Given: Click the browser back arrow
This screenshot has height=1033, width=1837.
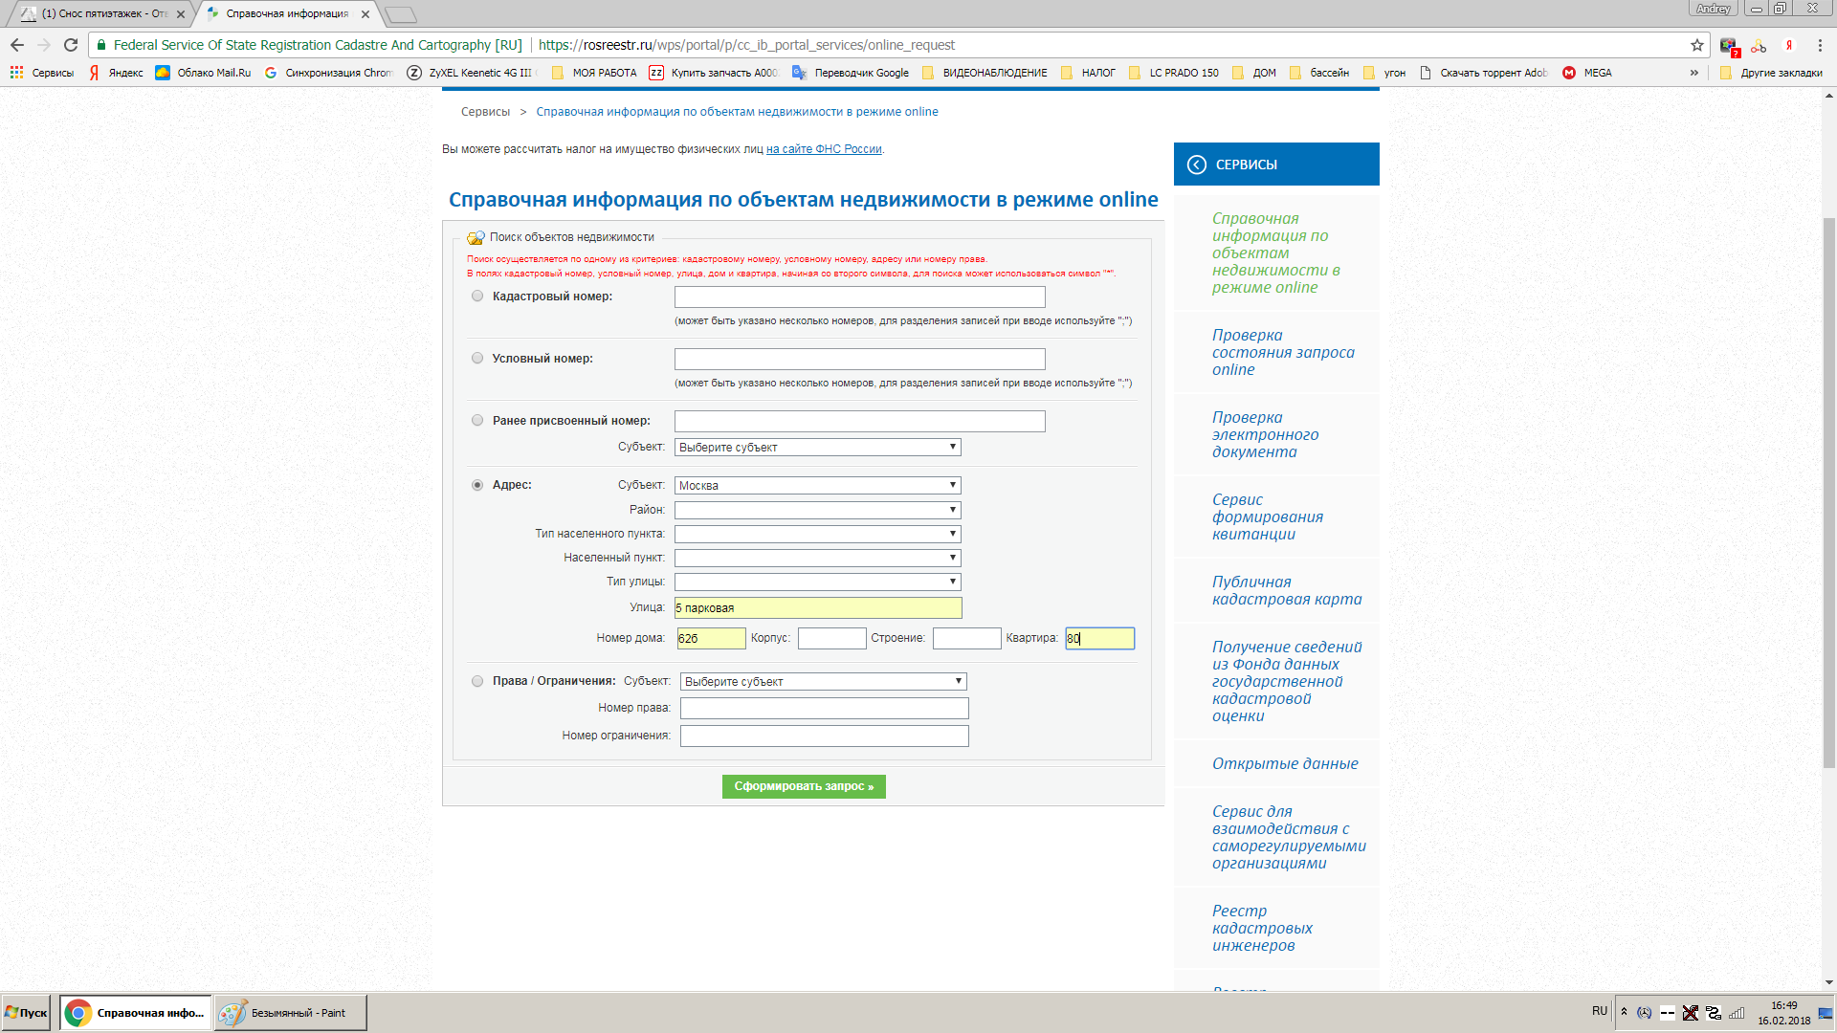Looking at the screenshot, I should pyautogui.click(x=17, y=45).
